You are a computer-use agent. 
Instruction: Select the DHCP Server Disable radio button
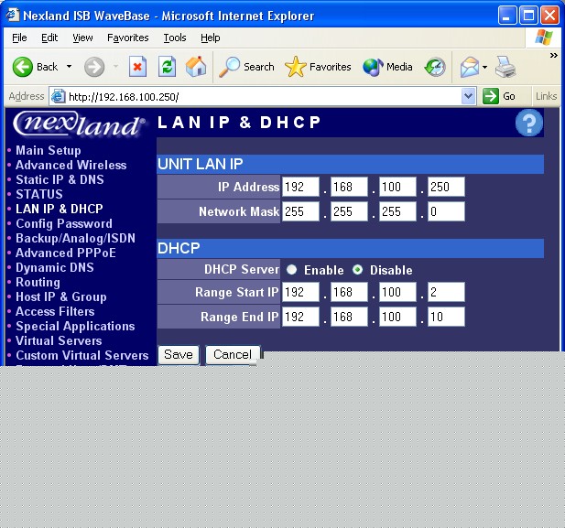357,270
